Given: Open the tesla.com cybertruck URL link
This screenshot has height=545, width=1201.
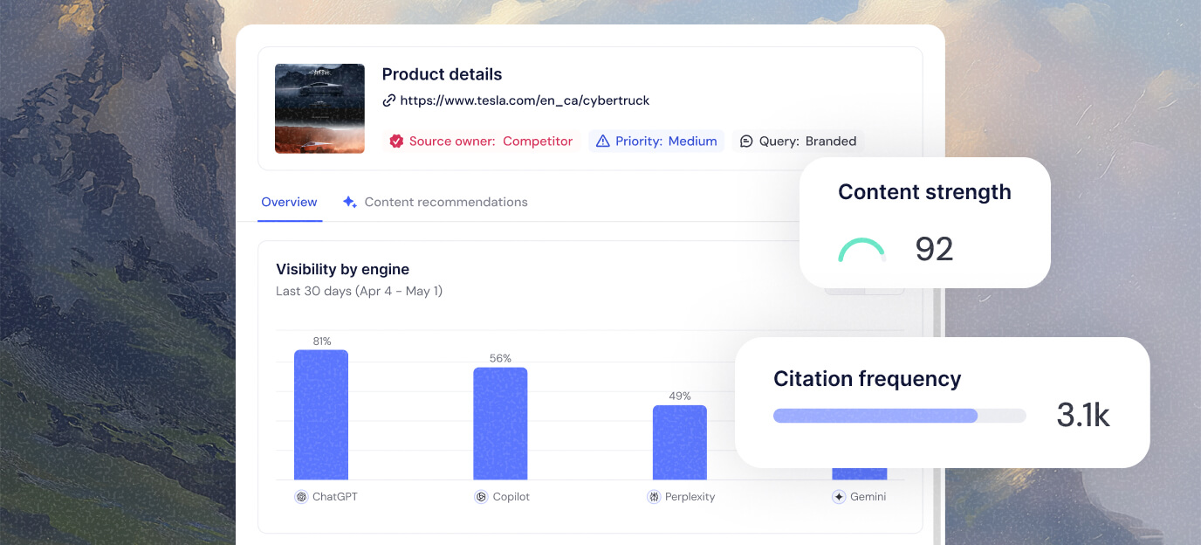Looking at the screenshot, I should pos(525,100).
